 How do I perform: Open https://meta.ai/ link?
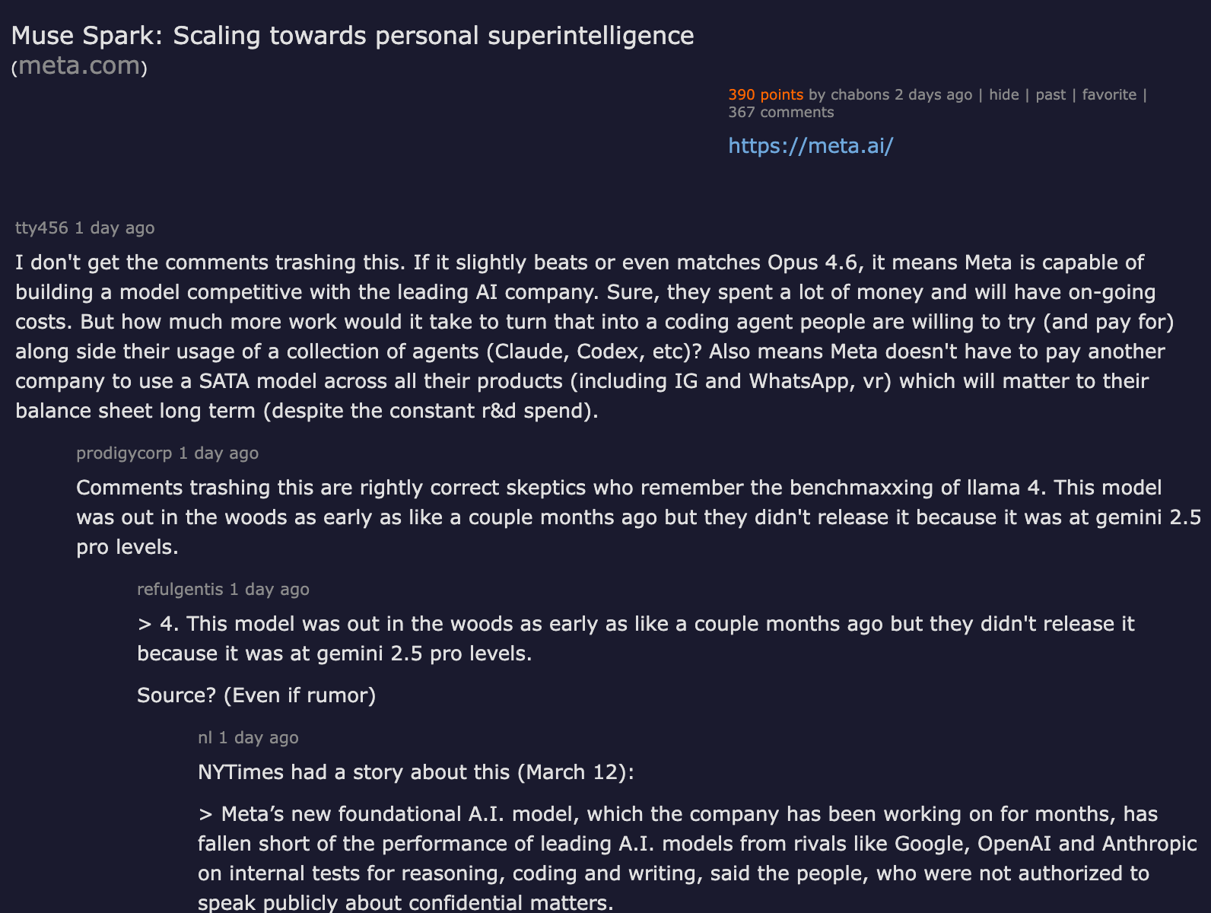810,145
